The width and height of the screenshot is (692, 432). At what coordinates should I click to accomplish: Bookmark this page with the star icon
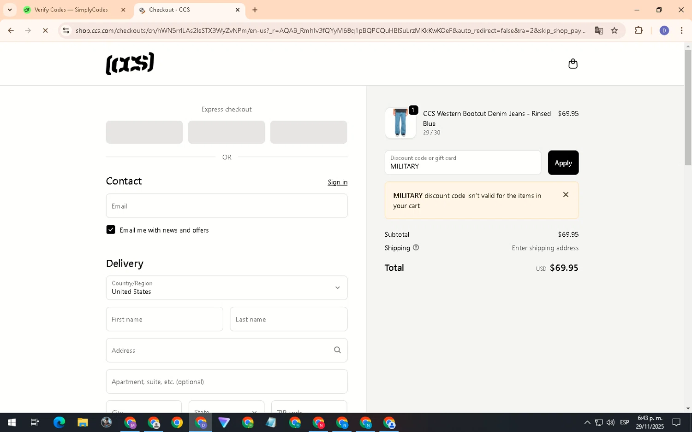[614, 30]
